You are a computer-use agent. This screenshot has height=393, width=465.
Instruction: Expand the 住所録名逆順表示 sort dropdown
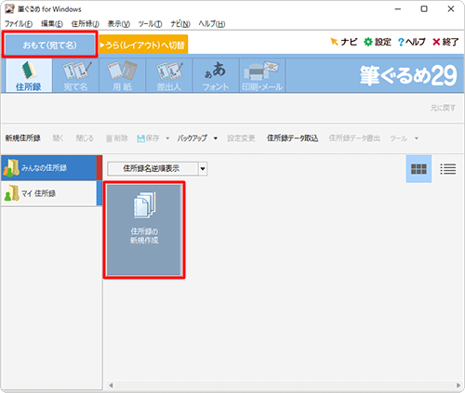point(203,169)
